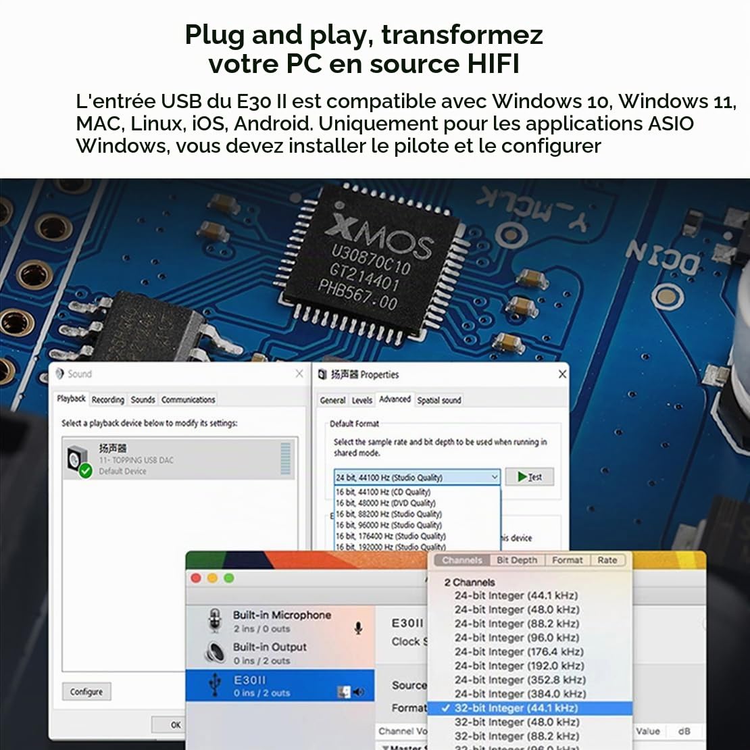Click the Sound window title icon
The width and height of the screenshot is (750, 750).
point(59,374)
